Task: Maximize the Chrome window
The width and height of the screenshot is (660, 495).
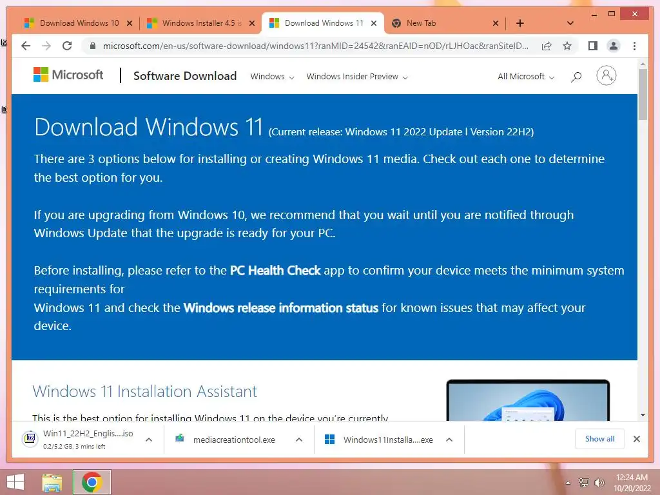Action: (x=612, y=14)
